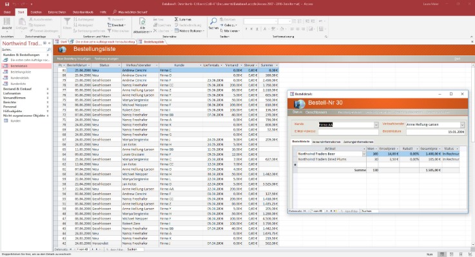Click the Summen sigma icon

[x=177, y=19]
